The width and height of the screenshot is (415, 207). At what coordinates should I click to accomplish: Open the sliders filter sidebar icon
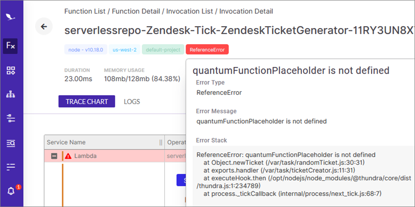click(11, 118)
